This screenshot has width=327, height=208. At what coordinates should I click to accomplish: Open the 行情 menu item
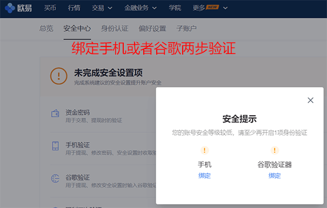(x=74, y=8)
